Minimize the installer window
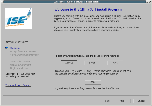152x106 pixels. [147, 2]
